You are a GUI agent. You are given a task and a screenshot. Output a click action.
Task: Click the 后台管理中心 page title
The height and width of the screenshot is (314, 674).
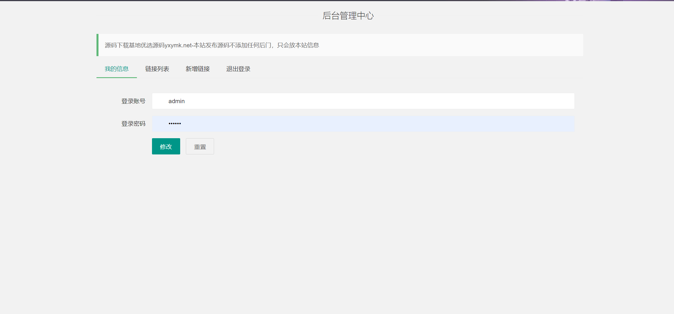point(348,16)
